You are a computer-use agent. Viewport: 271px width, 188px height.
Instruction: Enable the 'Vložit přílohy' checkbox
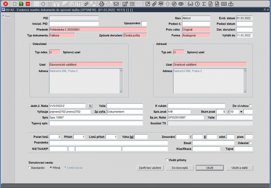[167, 160]
